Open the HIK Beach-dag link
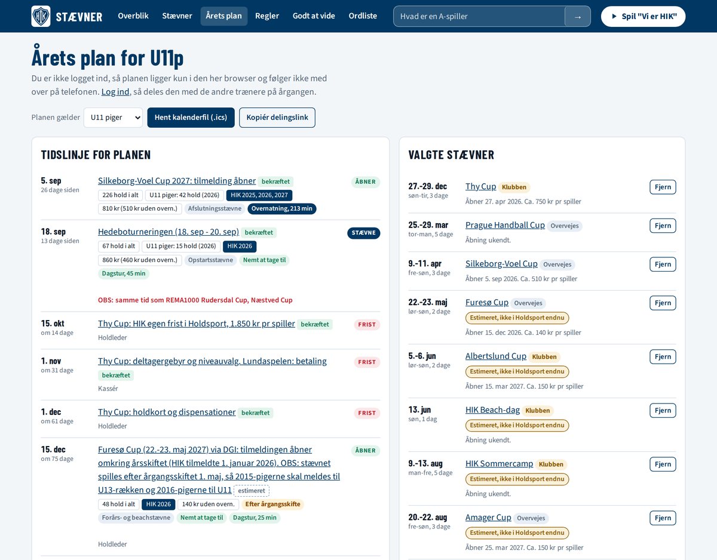The image size is (717, 560). (493, 410)
